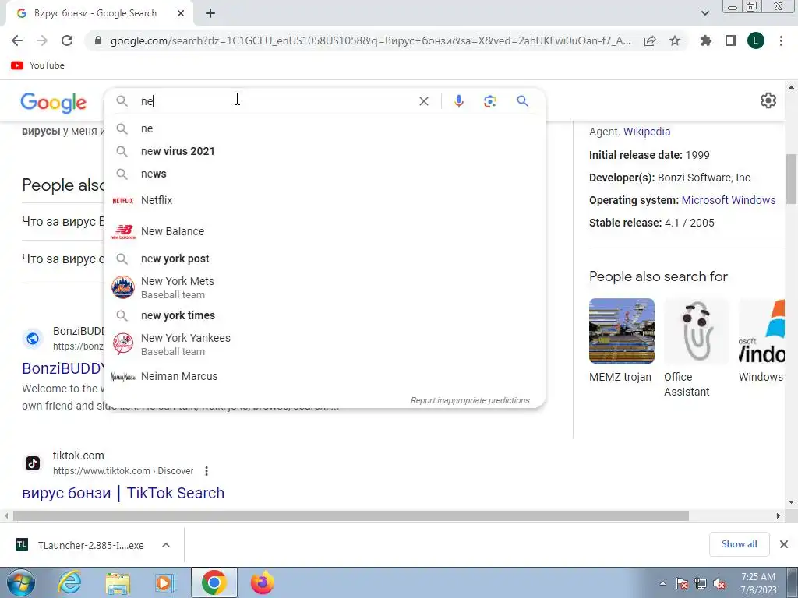Viewport: 798px width, 598px height.
Task: Go to the Google logo homepage
Action: 54,103
